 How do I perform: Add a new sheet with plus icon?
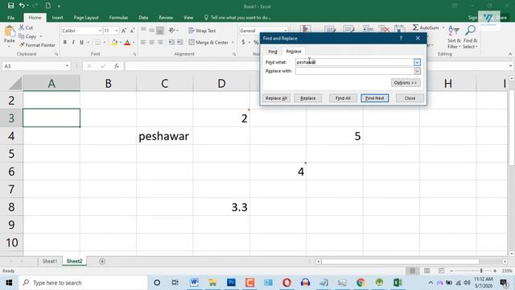102,261
